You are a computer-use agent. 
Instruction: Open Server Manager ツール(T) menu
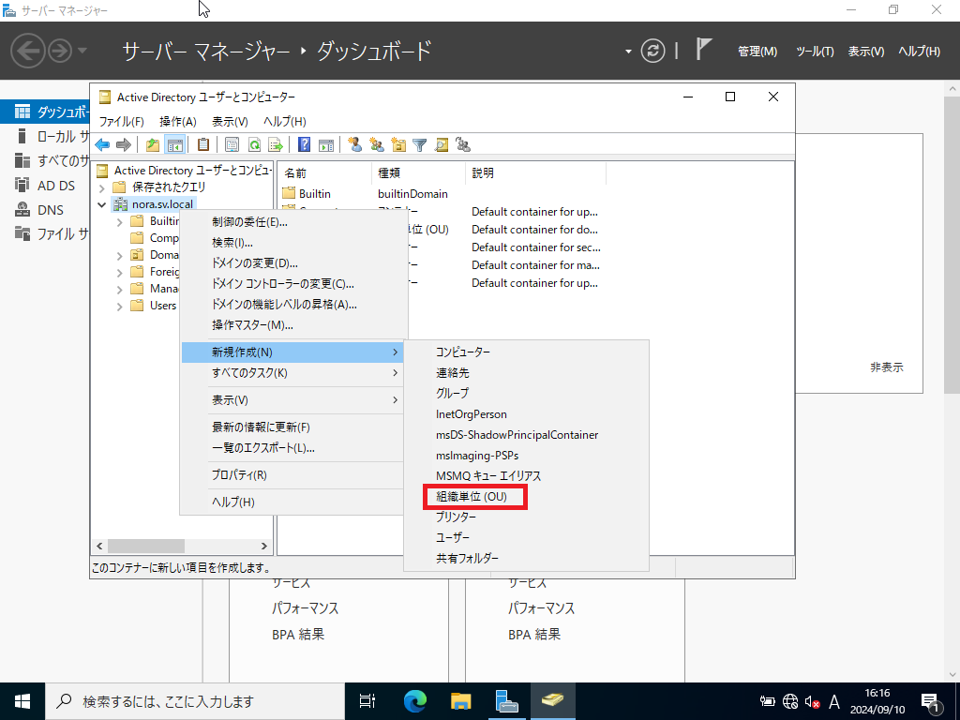pyautogui.click(x=815, y=52)
